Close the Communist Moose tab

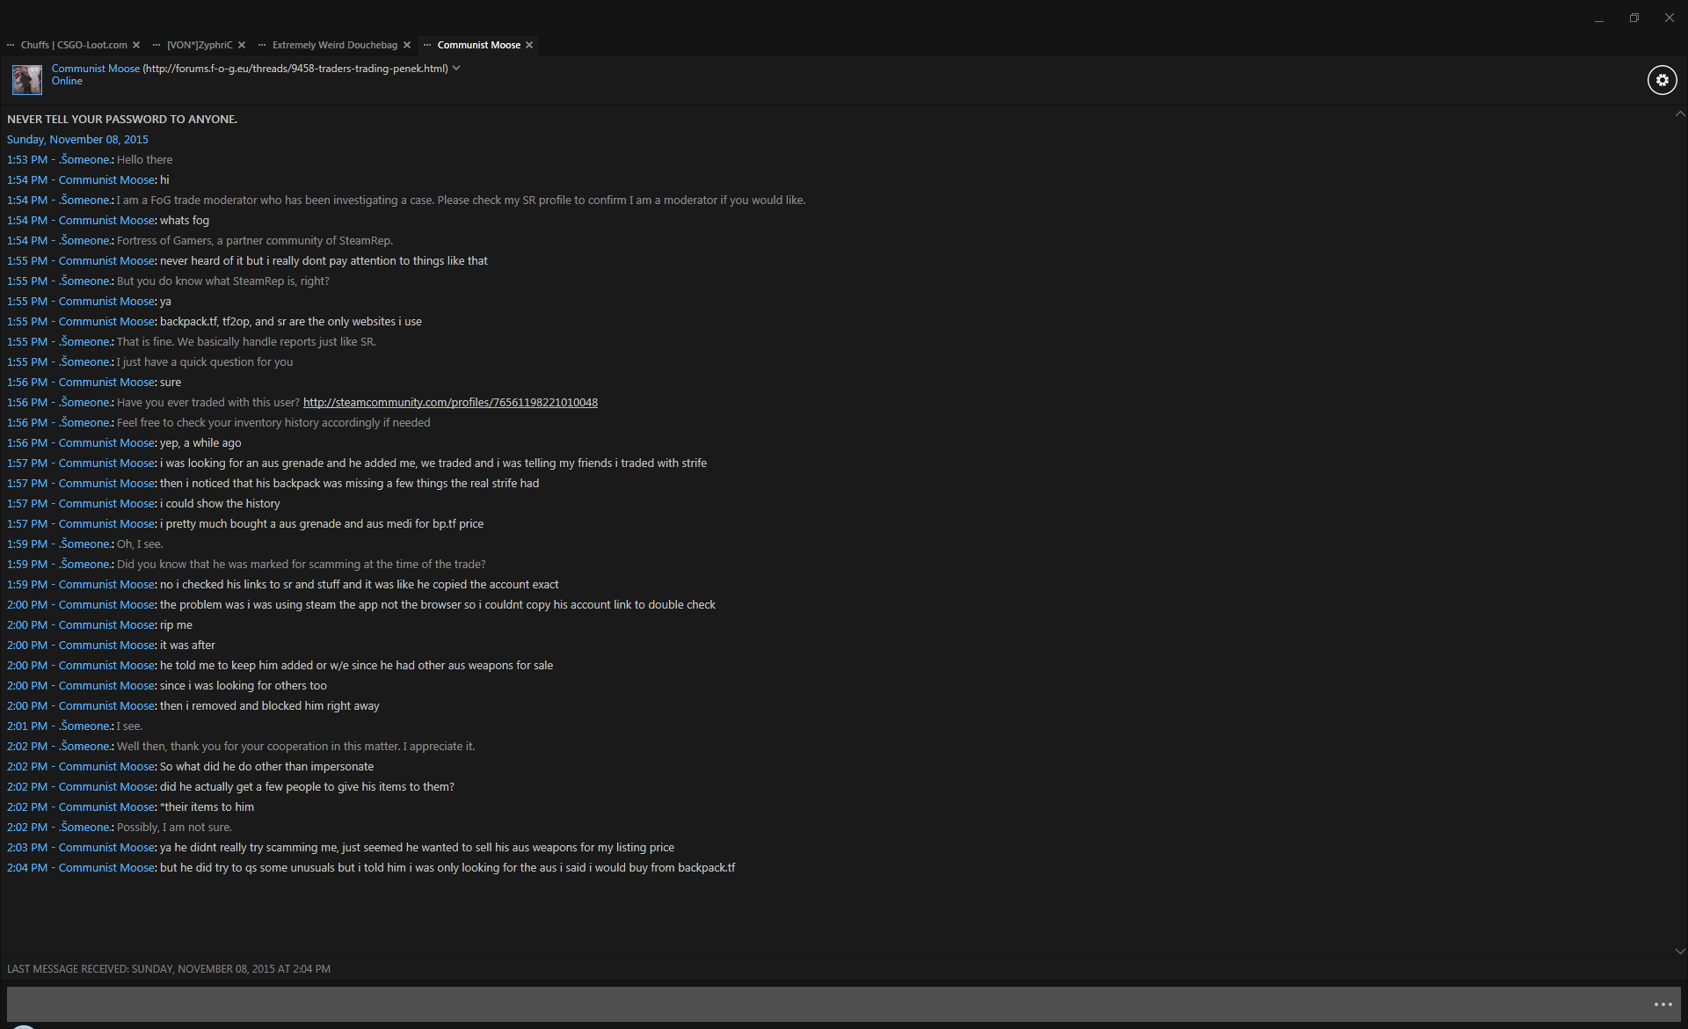pos(529,45)
